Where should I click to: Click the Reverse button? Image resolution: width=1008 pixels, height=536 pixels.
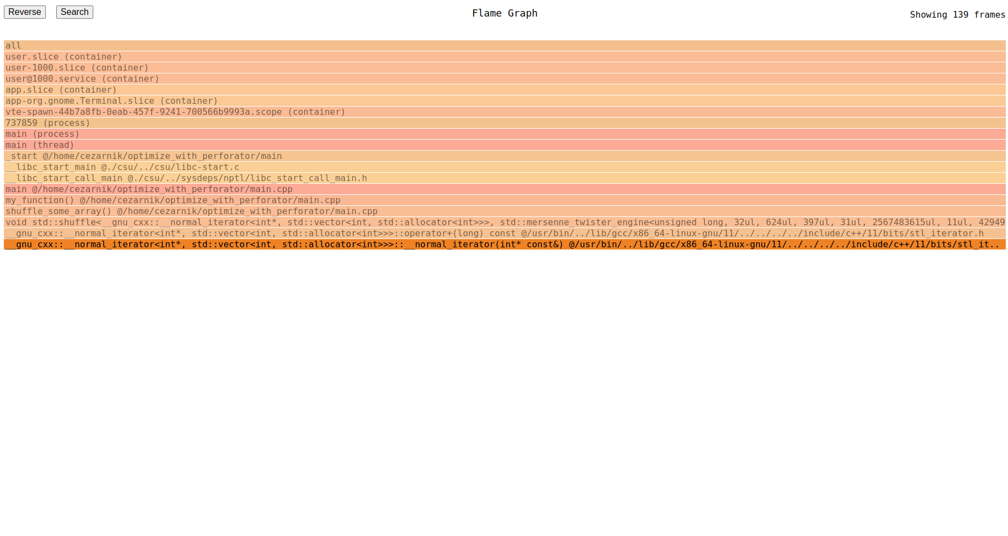(x=25, y=12)
